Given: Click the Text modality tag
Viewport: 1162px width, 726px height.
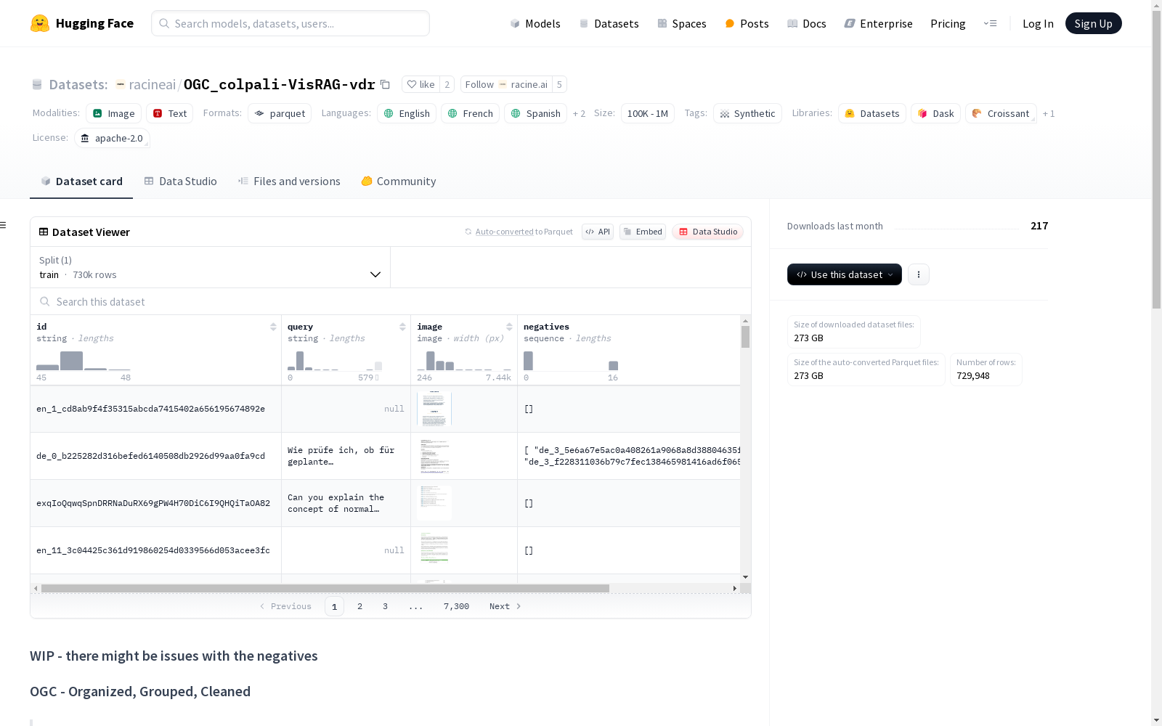Looking at the screenshot, I should coord(169,113).
